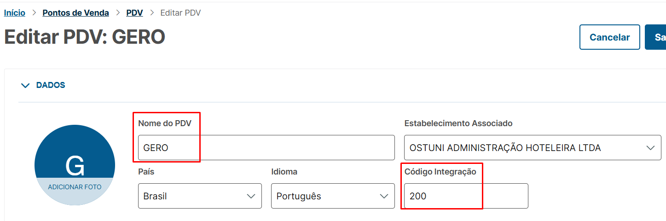This screenshot has height=221, width=666.
Task: Navigate to PDV breadcrumb link
Action: tap(134, 13)
